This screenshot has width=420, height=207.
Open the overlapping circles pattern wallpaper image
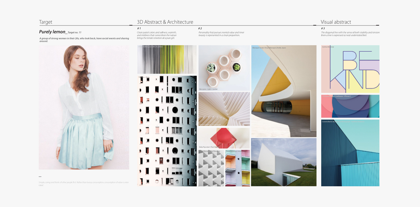click(x=350, y=106)
